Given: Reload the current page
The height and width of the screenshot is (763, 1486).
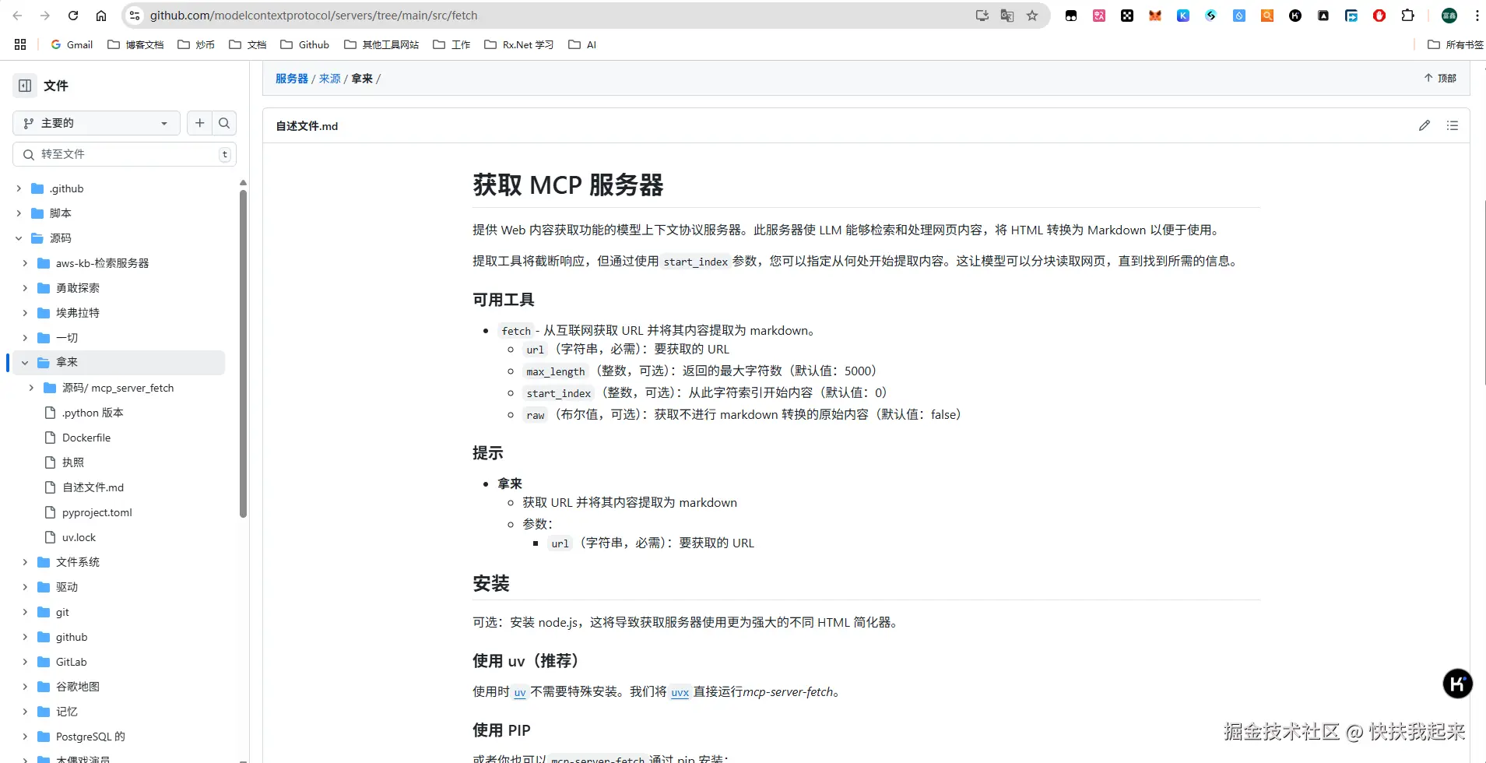Looking at the screenshot, I should (73, 16).
